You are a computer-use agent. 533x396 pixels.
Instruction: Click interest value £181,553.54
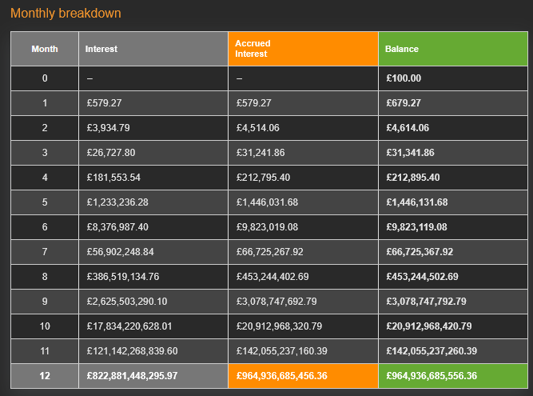[113, 178]
